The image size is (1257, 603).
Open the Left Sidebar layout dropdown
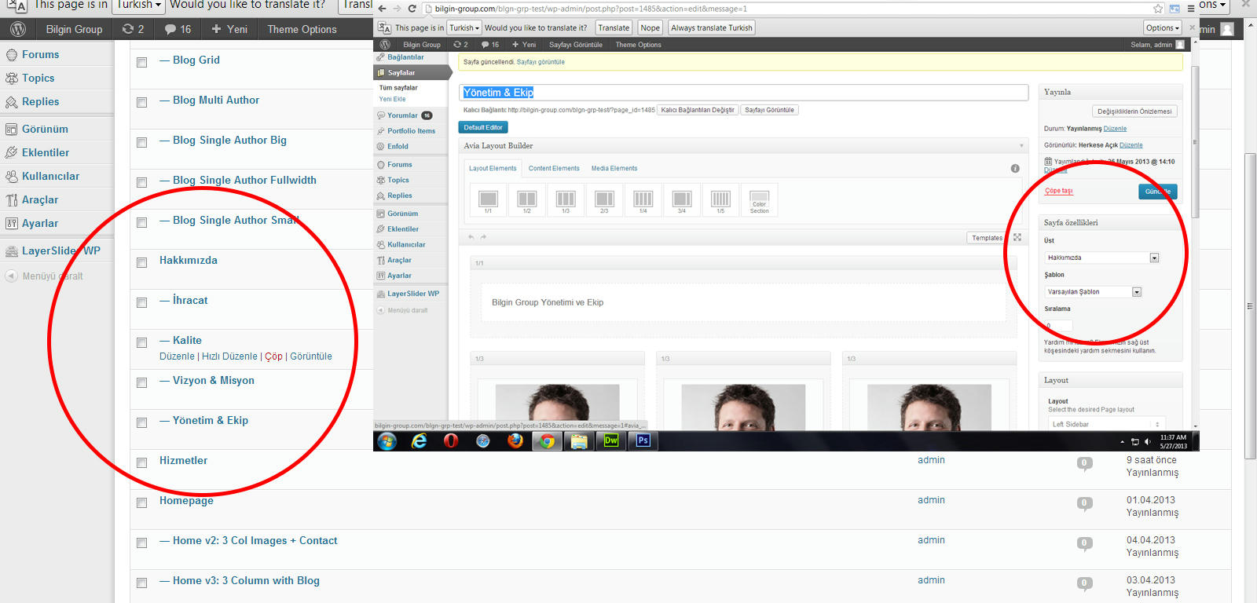tap(1106, 424)
